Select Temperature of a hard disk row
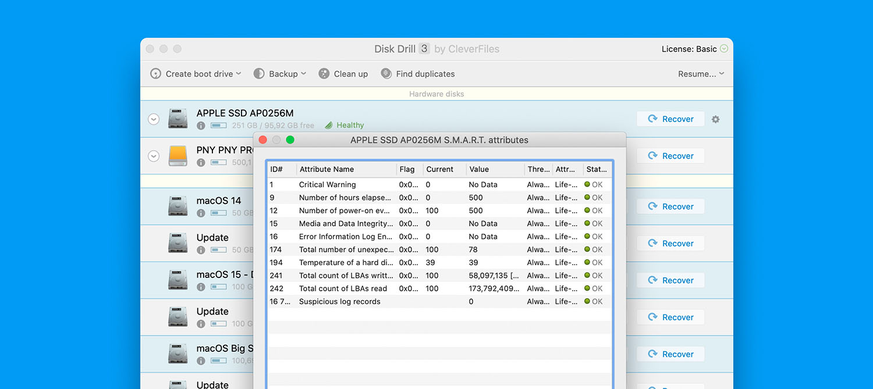The image size is (873, 389). click(439, 262)
